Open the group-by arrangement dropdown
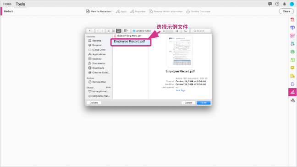The height and width of the screenshot is (167, 297). (x=126, y=31)
